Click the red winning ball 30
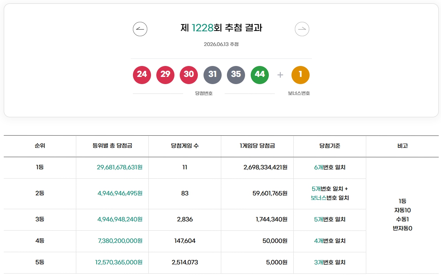 [189, 75]
